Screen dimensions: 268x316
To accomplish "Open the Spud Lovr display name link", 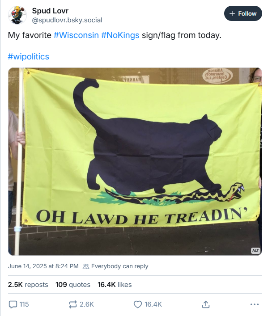I will (50, 11).
